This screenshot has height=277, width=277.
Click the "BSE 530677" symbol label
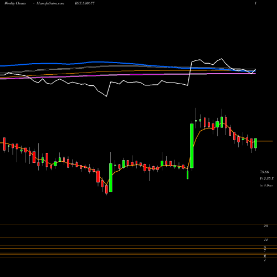click(x=85, y=3)
